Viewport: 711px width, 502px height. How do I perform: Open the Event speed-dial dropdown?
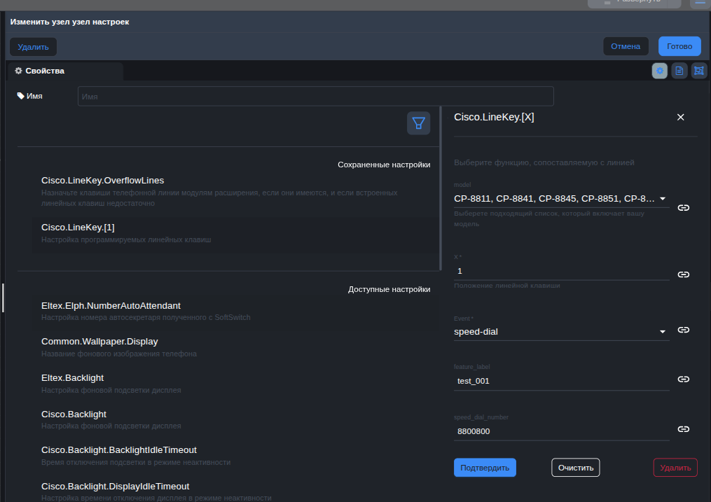pyautogui.click(x=561, y=332)
